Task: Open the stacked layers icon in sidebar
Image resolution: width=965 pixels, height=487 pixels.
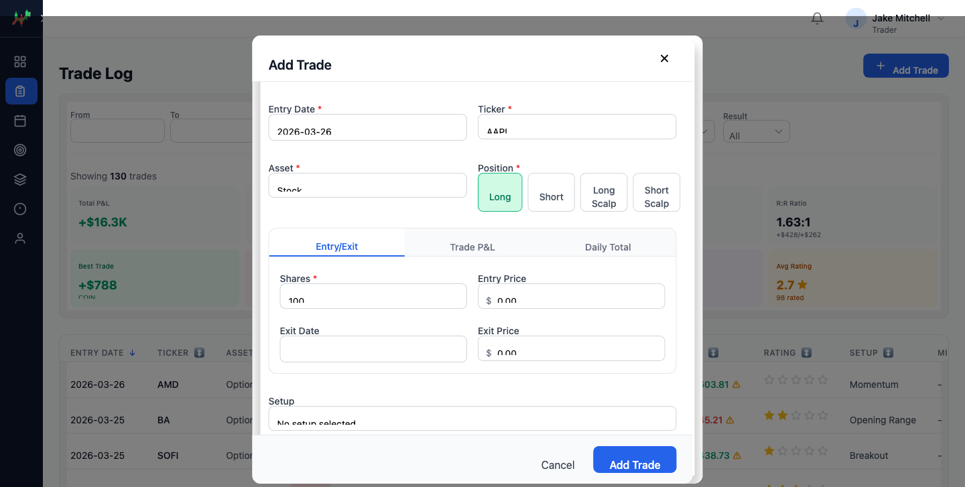Action: 20,179
